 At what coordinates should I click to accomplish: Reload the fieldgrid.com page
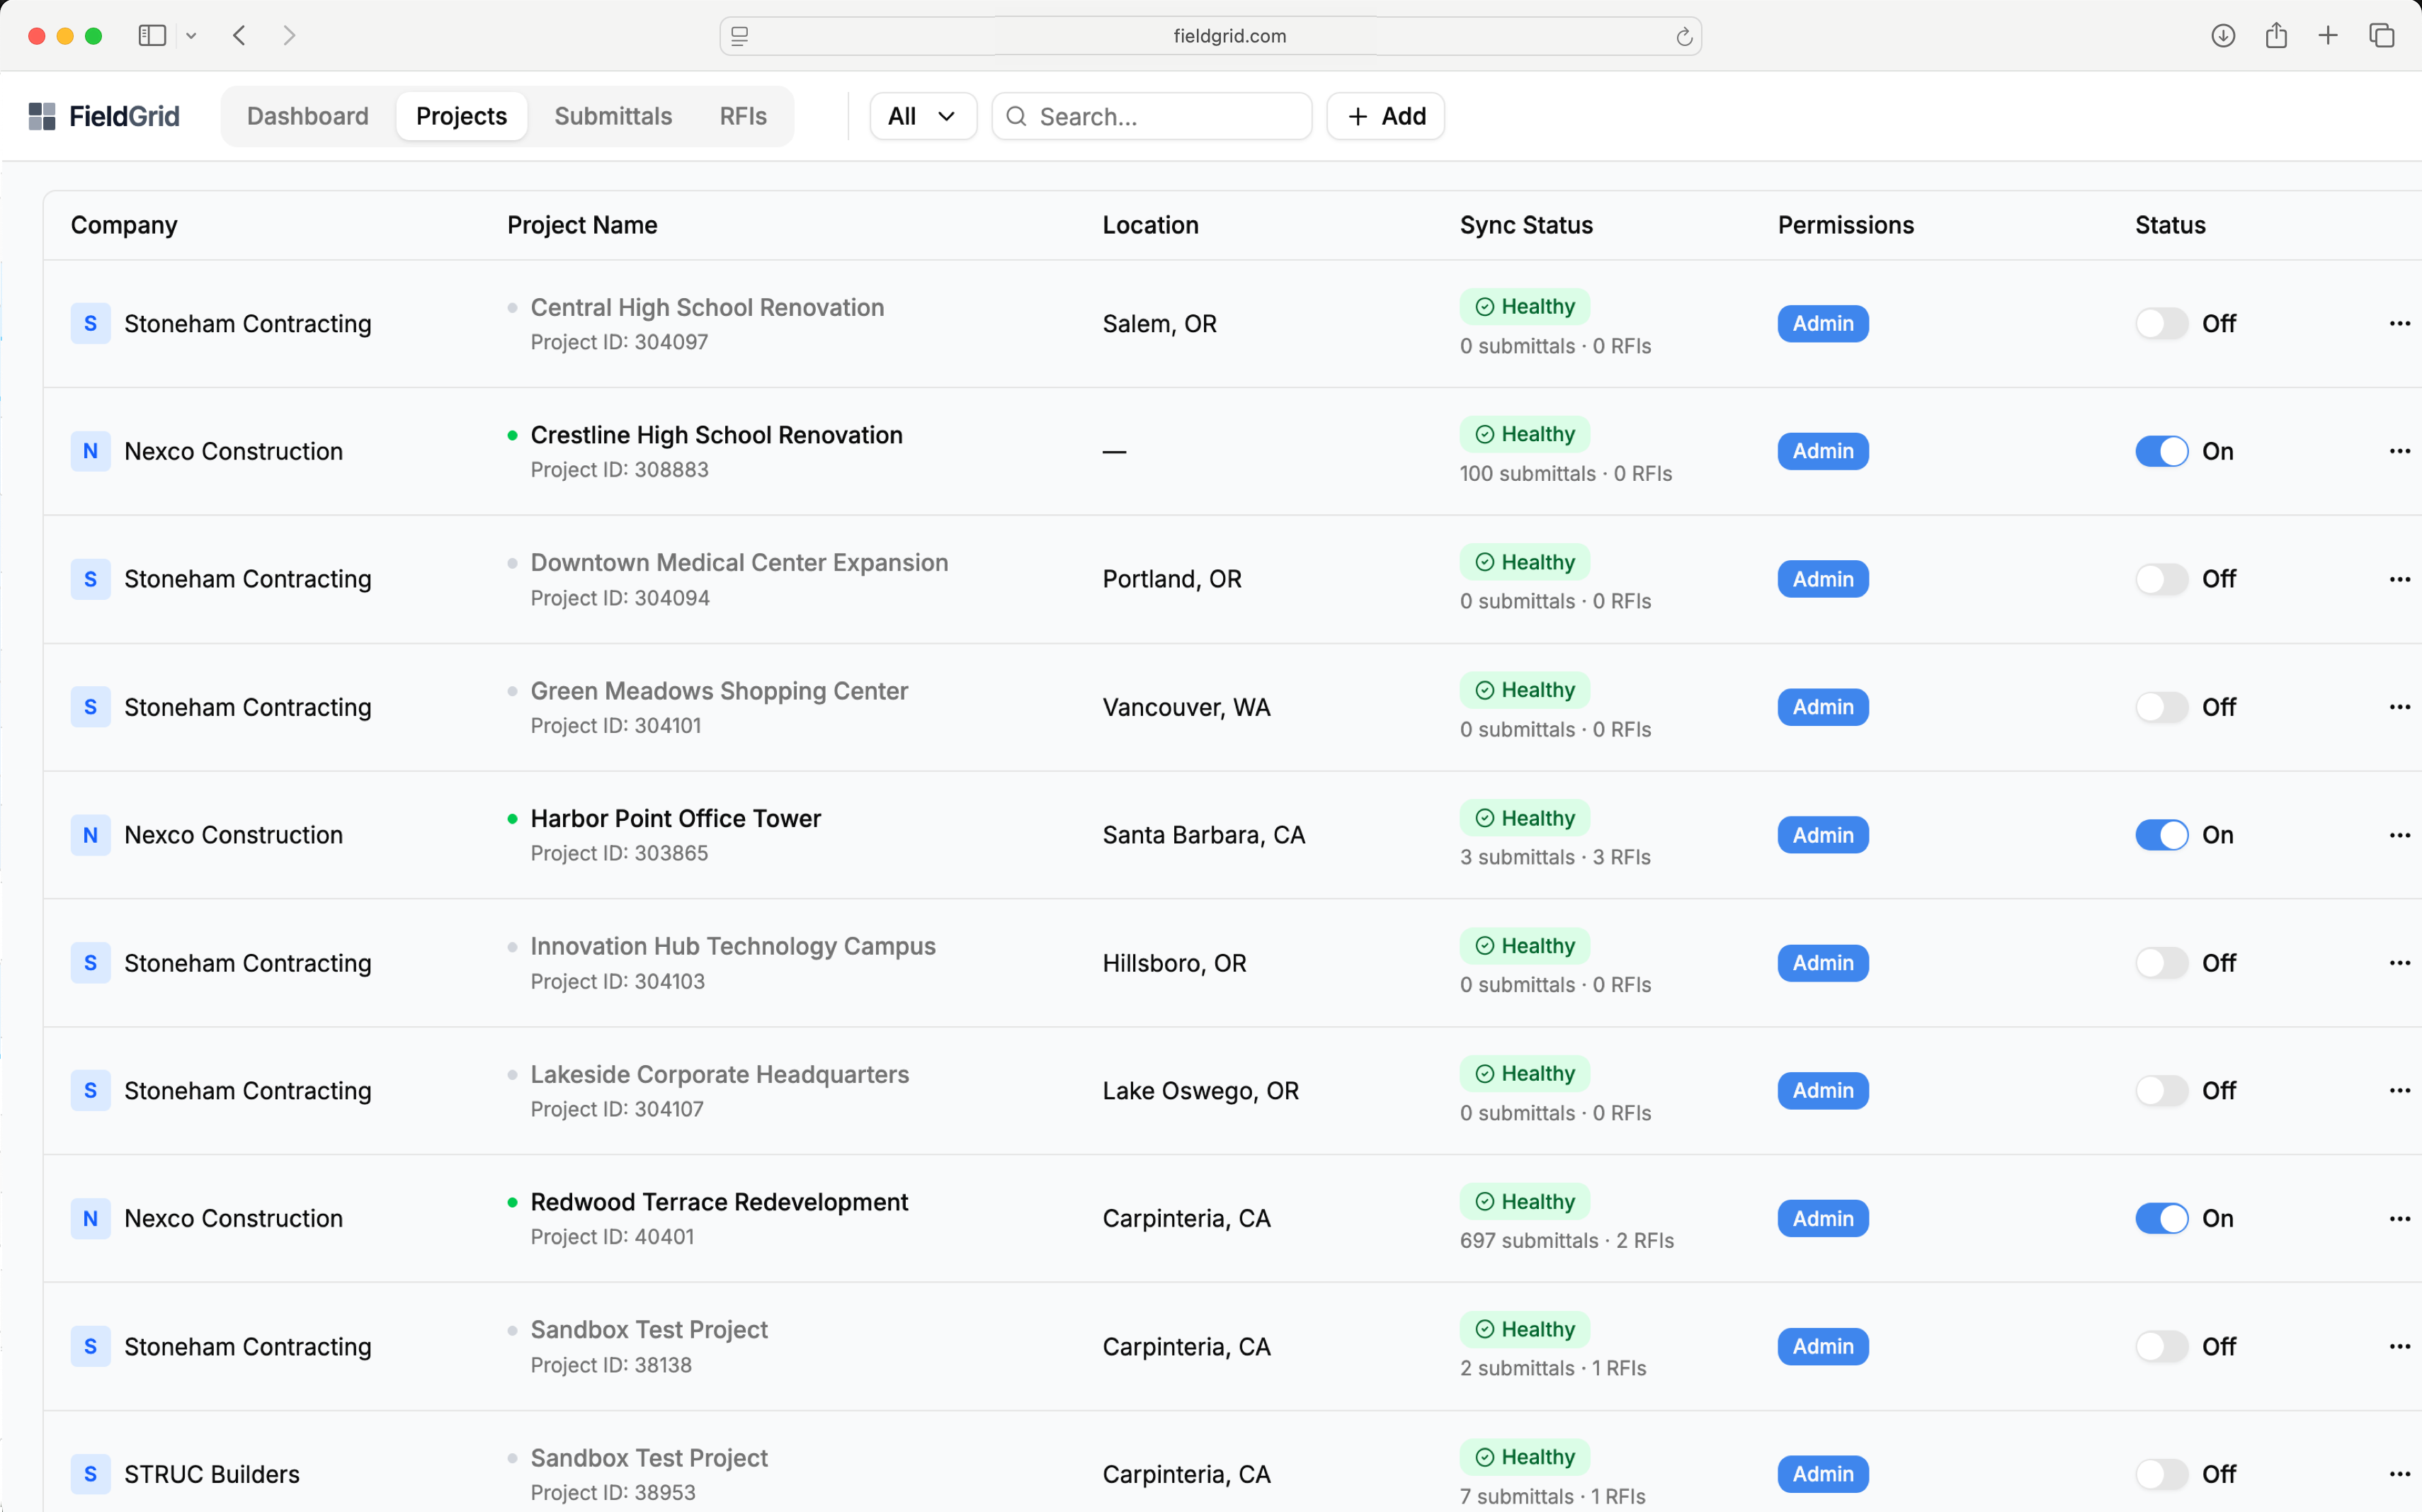[x=1684, y=36]
